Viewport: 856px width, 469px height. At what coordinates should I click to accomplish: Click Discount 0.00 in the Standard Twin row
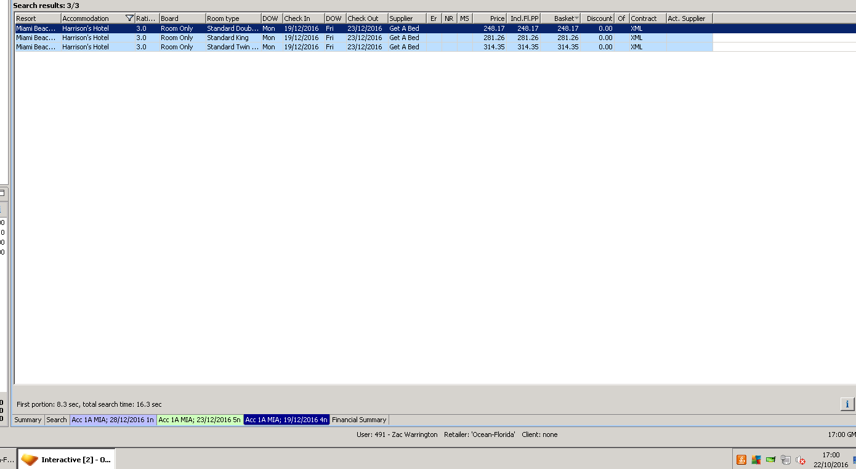click(x=598, y=47)
